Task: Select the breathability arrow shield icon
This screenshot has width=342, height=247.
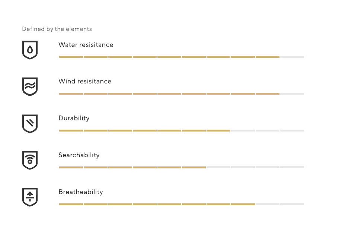Action: pyautogui.click(x=30, y=197)
